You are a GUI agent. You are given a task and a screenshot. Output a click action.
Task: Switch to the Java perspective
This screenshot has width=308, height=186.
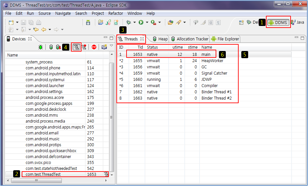coord(297,22)
